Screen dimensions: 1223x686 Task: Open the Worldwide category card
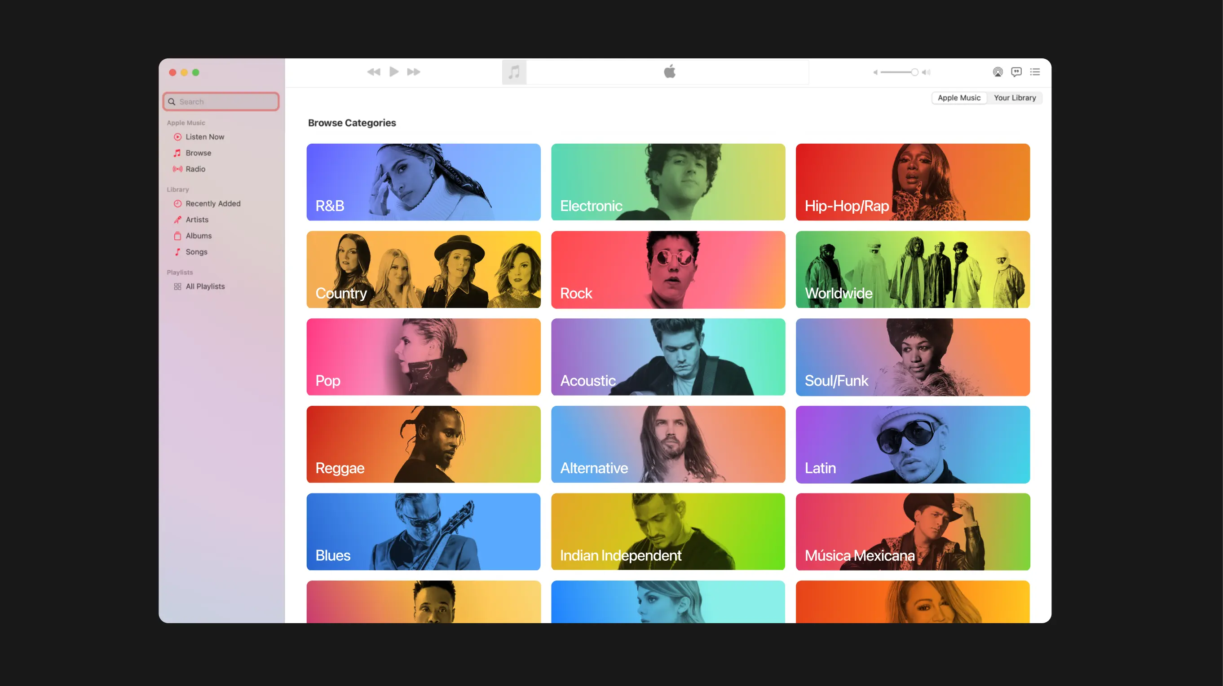pos(913,269)
